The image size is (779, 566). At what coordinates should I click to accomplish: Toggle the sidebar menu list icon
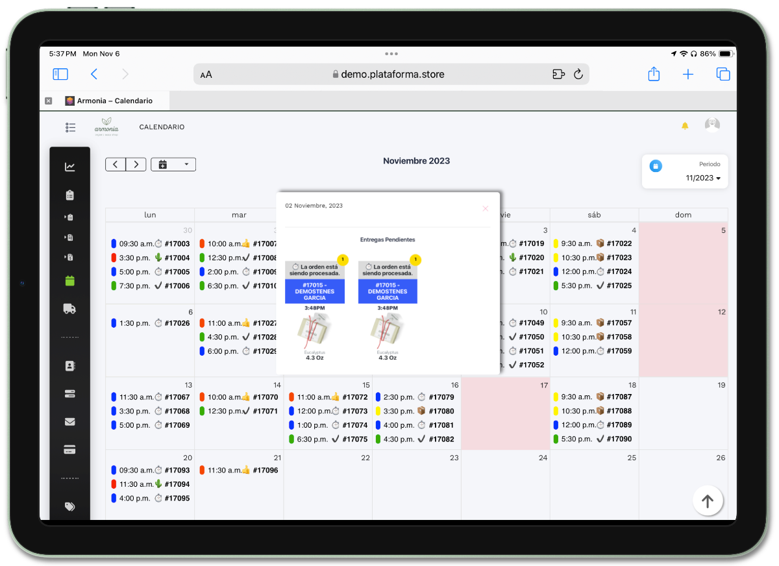71,127
